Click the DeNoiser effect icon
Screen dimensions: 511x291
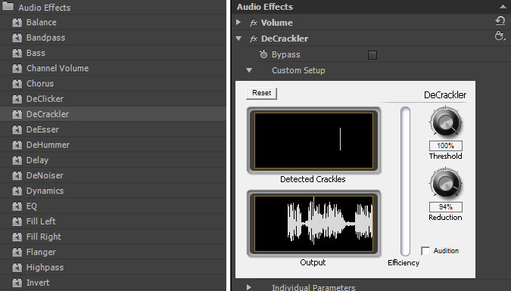coord(17,175)
